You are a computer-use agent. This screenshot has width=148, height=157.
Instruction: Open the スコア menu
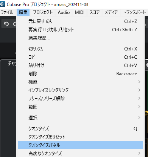click(94, 12)
